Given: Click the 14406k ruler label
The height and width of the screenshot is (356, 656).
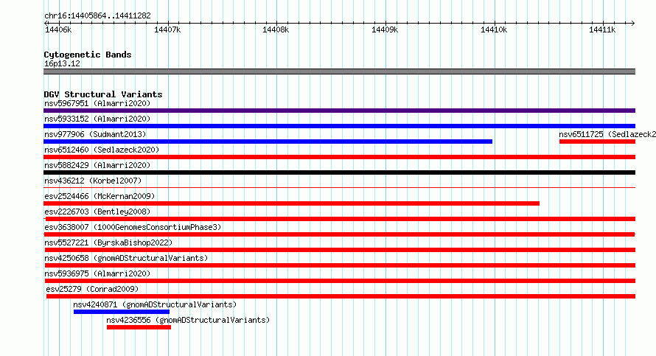Looking at the screenshot, I should [x=58, y=29].
